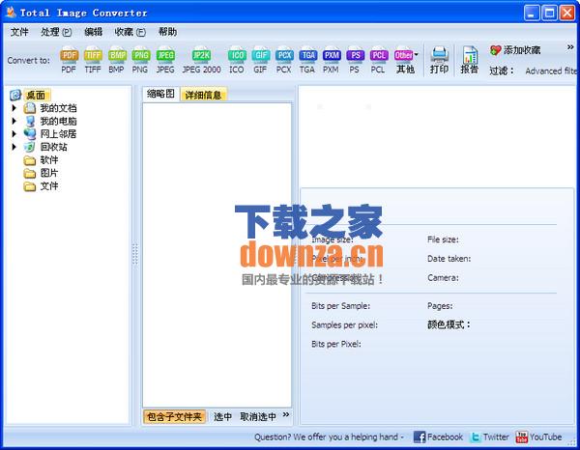The height and width of the screenshot is (450, 580).
Task: Choose TIFF conversion icon
Action: click(x=93, y=61)
